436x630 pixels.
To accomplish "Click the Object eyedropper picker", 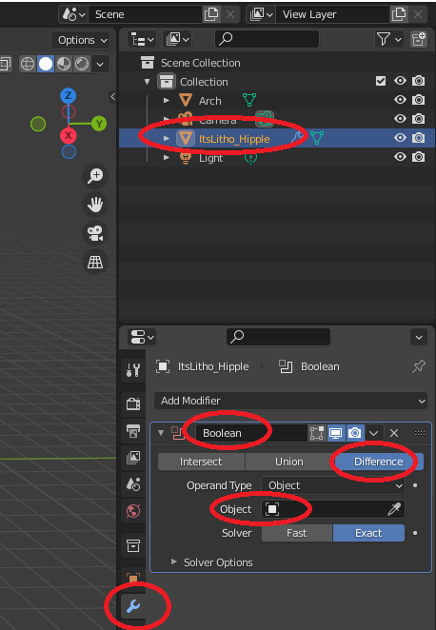I will (394, 509).
